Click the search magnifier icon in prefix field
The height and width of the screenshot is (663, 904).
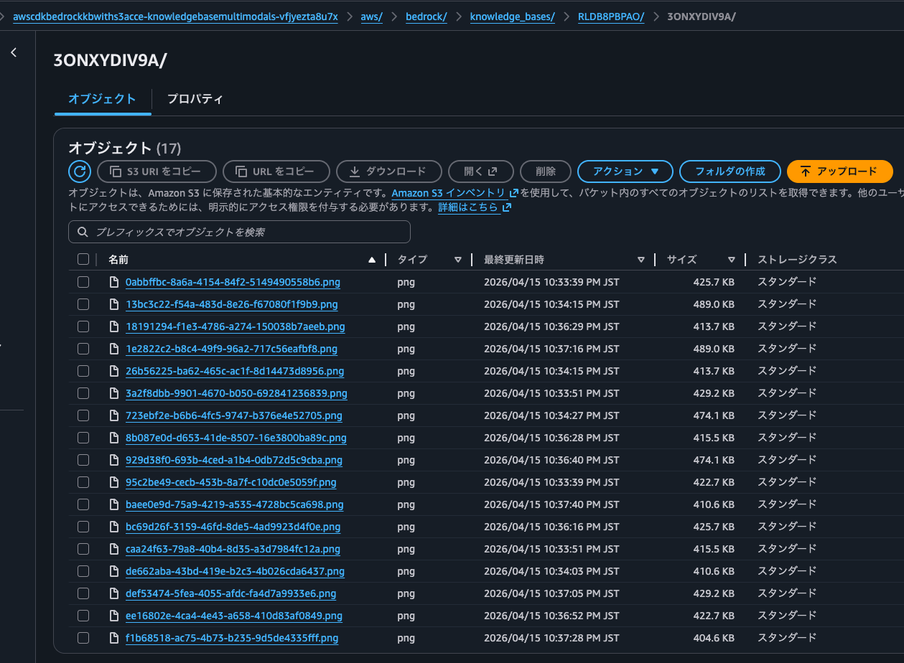(x=83, y=232)
